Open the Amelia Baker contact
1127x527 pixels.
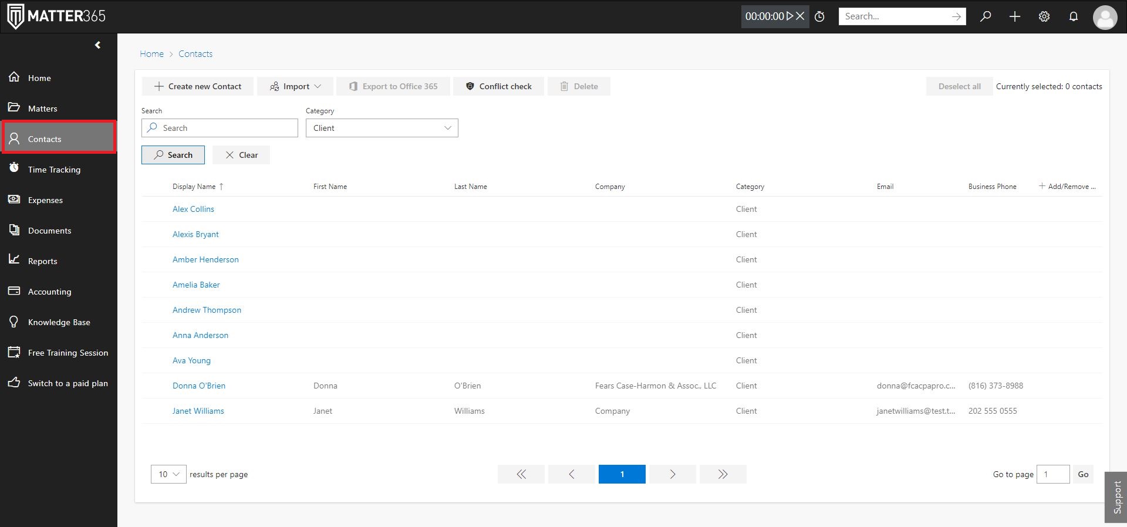pos(196,285)
